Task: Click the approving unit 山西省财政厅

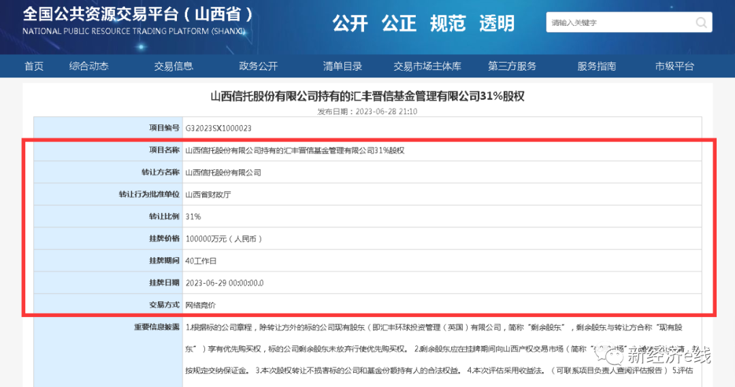Action: (x=208, y=195)
